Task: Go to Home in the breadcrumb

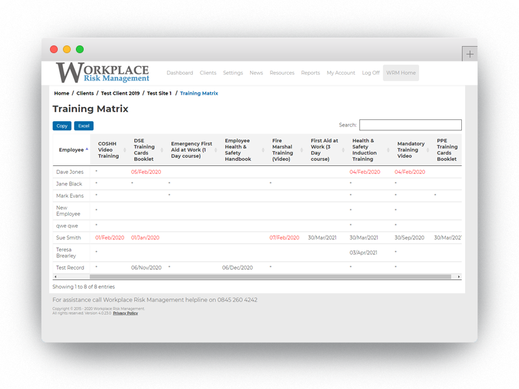Action: [x=62, y=93]
